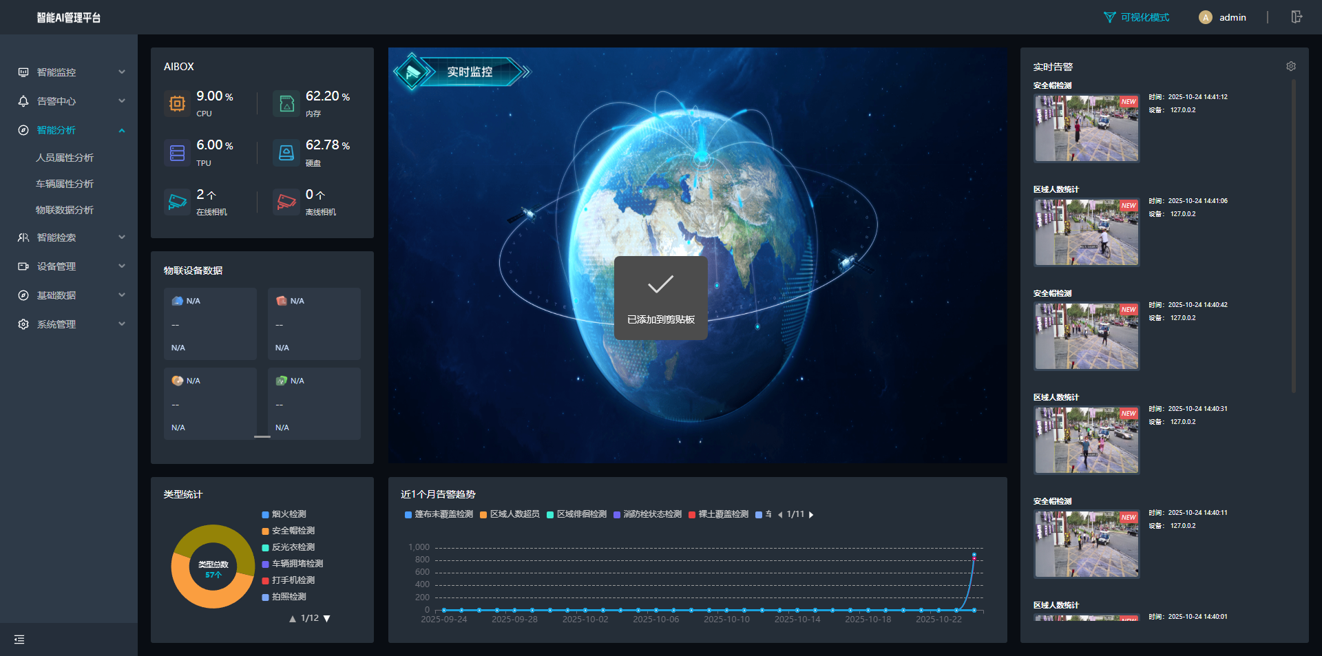Open first 安全帽检测 alarm thumbnail
1322x656 pixels.
[1086, 129]
